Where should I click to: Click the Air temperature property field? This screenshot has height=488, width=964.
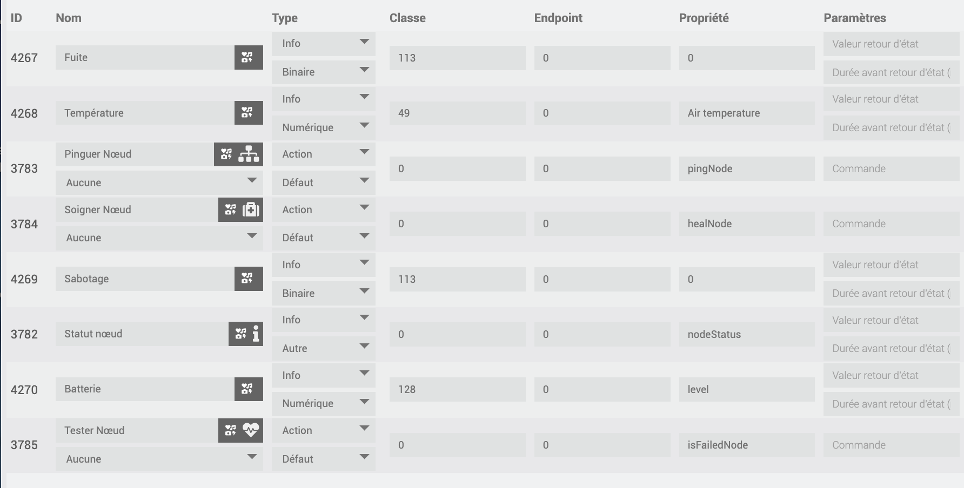[746, 113]
